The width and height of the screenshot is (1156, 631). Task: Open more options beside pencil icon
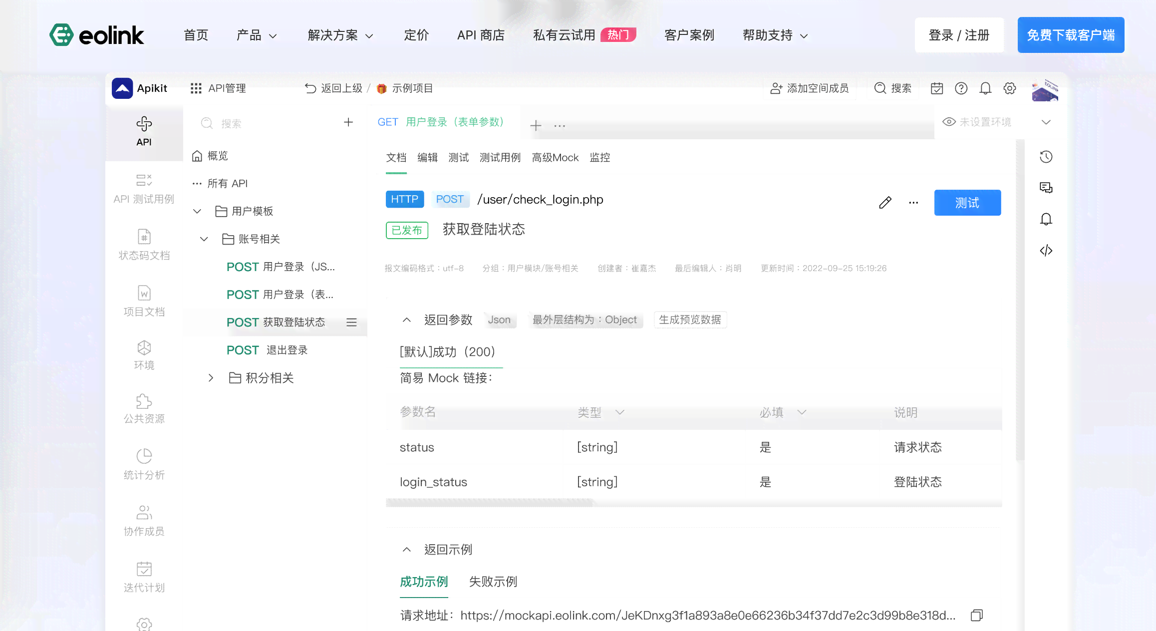[913, 203]
